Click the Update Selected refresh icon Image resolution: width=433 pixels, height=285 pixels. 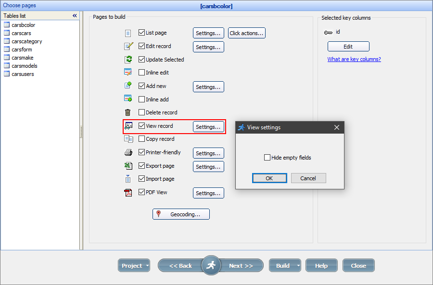point(127,59)
